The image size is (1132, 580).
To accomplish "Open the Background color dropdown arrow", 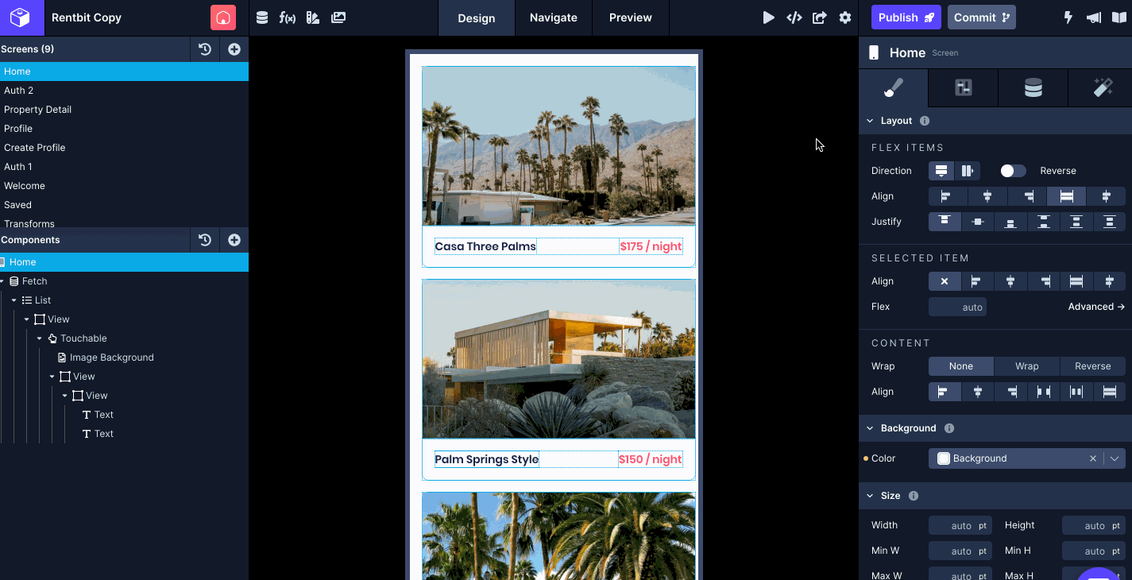I will click(x=1115, y=458).
